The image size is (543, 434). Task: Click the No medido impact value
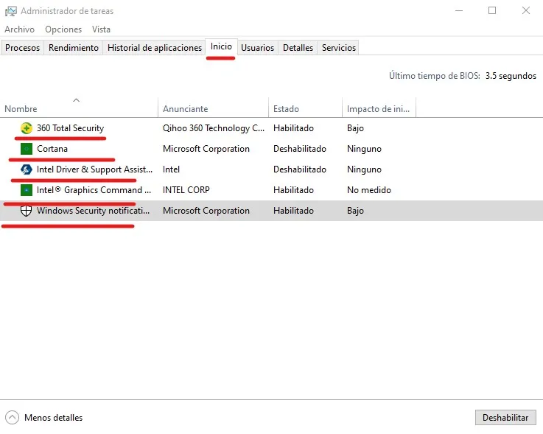tap(369, 190)
